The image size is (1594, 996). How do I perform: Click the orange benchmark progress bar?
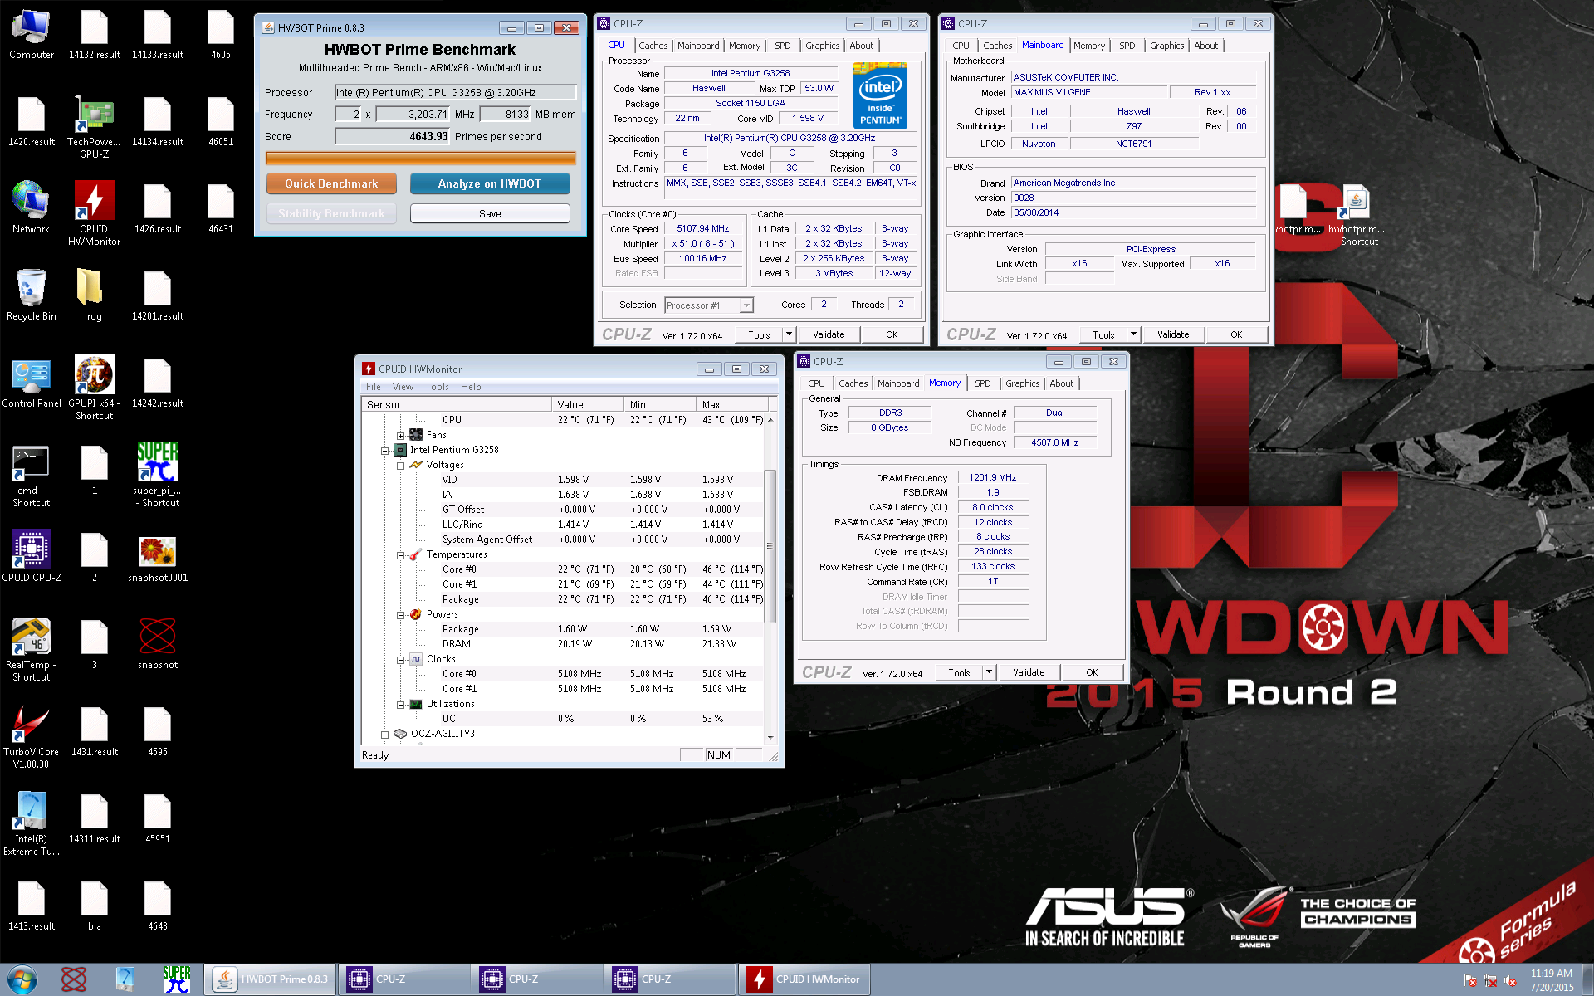click(421, 158)
